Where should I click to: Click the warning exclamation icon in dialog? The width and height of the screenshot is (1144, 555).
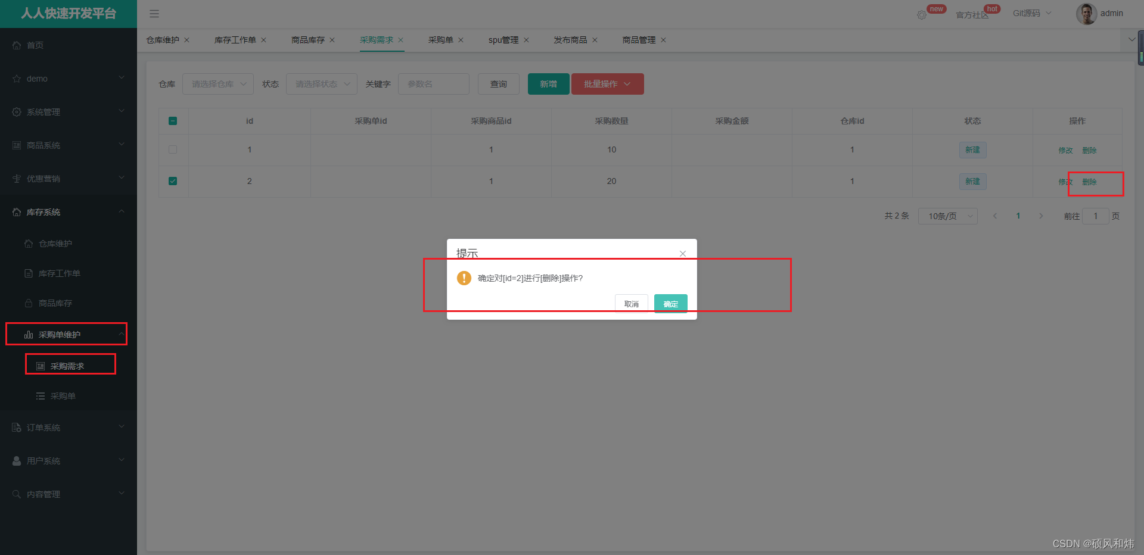point(464,278)
